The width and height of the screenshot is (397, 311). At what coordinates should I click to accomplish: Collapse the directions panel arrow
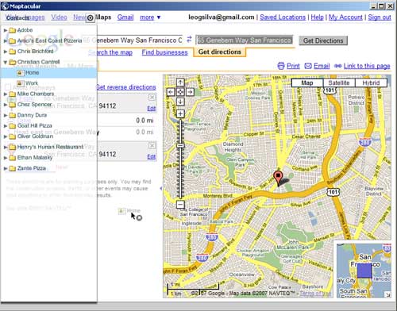point(160,188)
